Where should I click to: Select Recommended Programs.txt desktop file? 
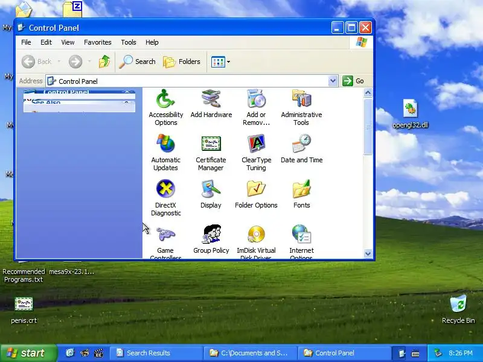tap(24, 275)
